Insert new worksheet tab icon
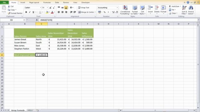Image resolution: width=200 pixels, height=112 pixels. 37,110
